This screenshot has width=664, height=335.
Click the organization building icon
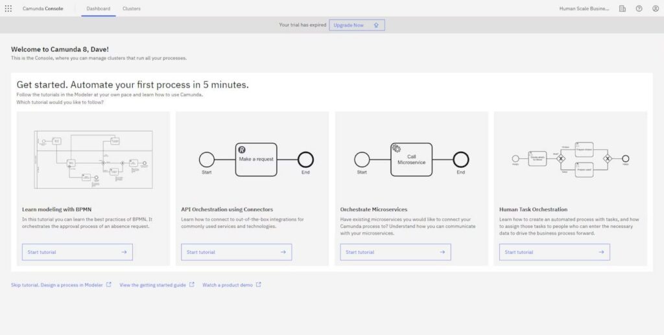click(x=622, y=8)
